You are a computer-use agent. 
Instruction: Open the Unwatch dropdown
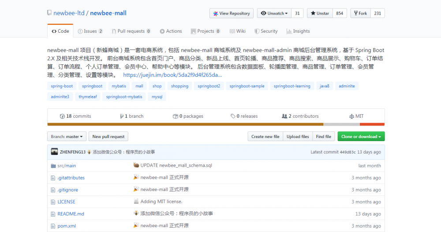coord(274,13)
